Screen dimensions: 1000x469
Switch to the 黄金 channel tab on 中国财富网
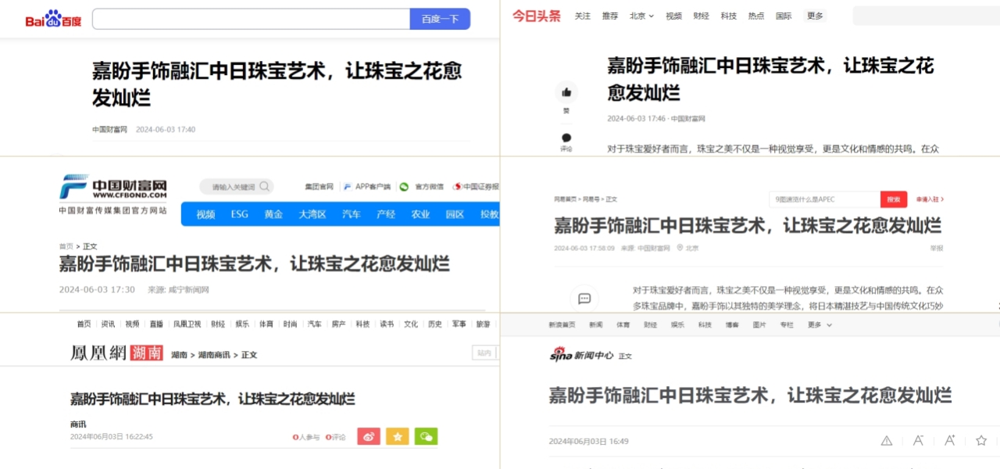point(275,213)
